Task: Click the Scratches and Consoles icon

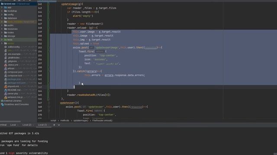Action: [2, 104]
